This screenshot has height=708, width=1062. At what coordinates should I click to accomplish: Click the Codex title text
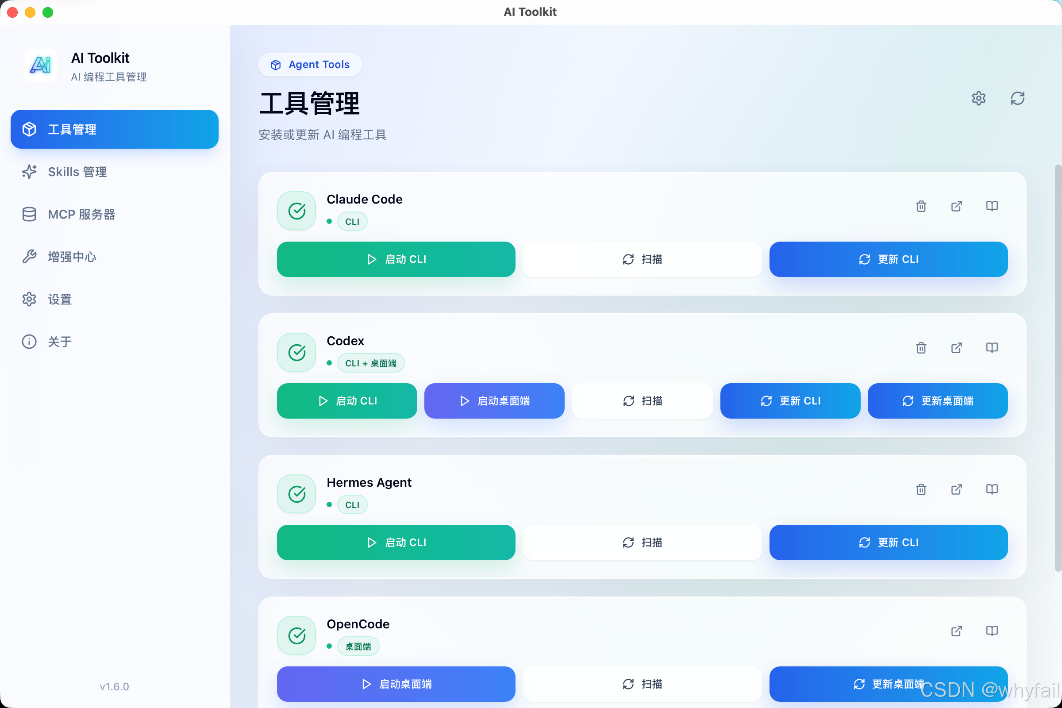pos(346,341)
